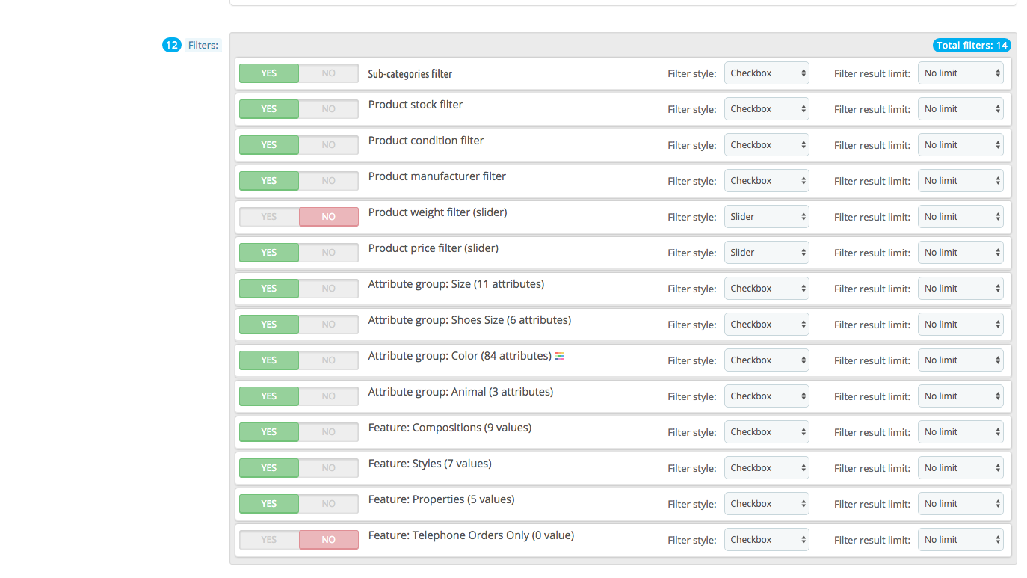Screen dimensions: 1027x578
Task: Change Filter style for Product condition filter
Action: (767, 145)
